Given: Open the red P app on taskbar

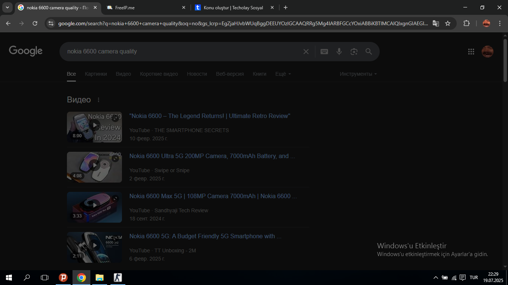Looking at the screenshot, I should pos(63,278).
